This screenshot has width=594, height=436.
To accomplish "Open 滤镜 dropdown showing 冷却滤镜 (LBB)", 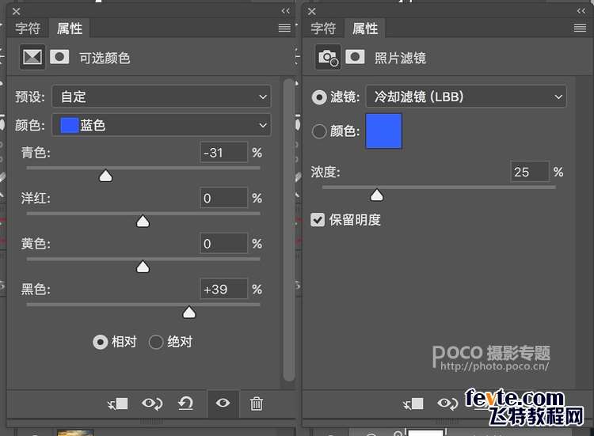I will (x=466, y=97).
